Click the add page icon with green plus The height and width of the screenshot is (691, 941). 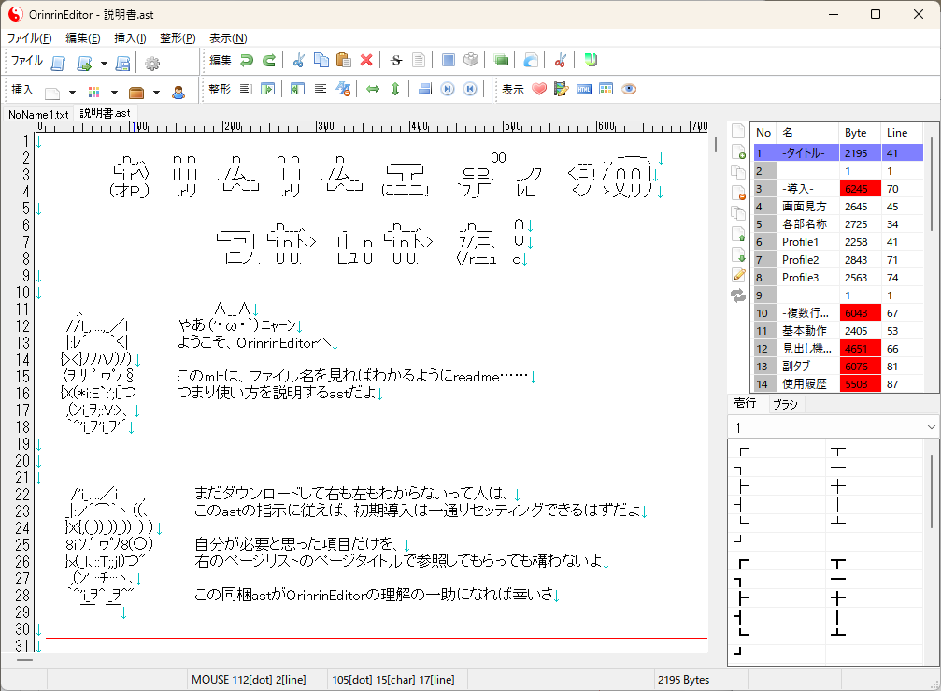click(x=738, y=151)
